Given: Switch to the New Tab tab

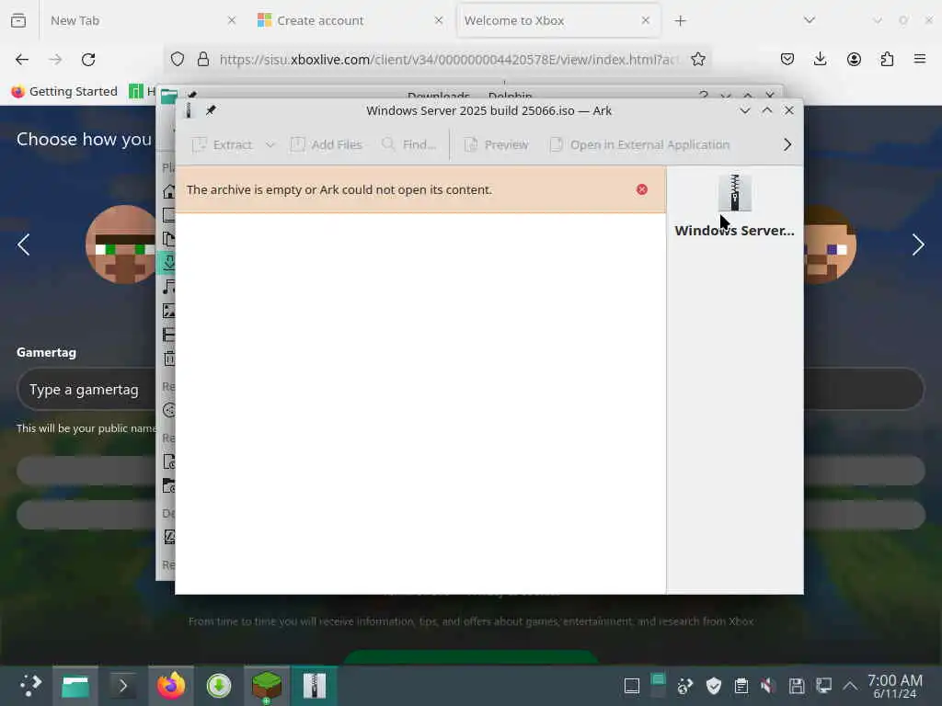Looking at the screenshot, I should (x=143, y=20).
